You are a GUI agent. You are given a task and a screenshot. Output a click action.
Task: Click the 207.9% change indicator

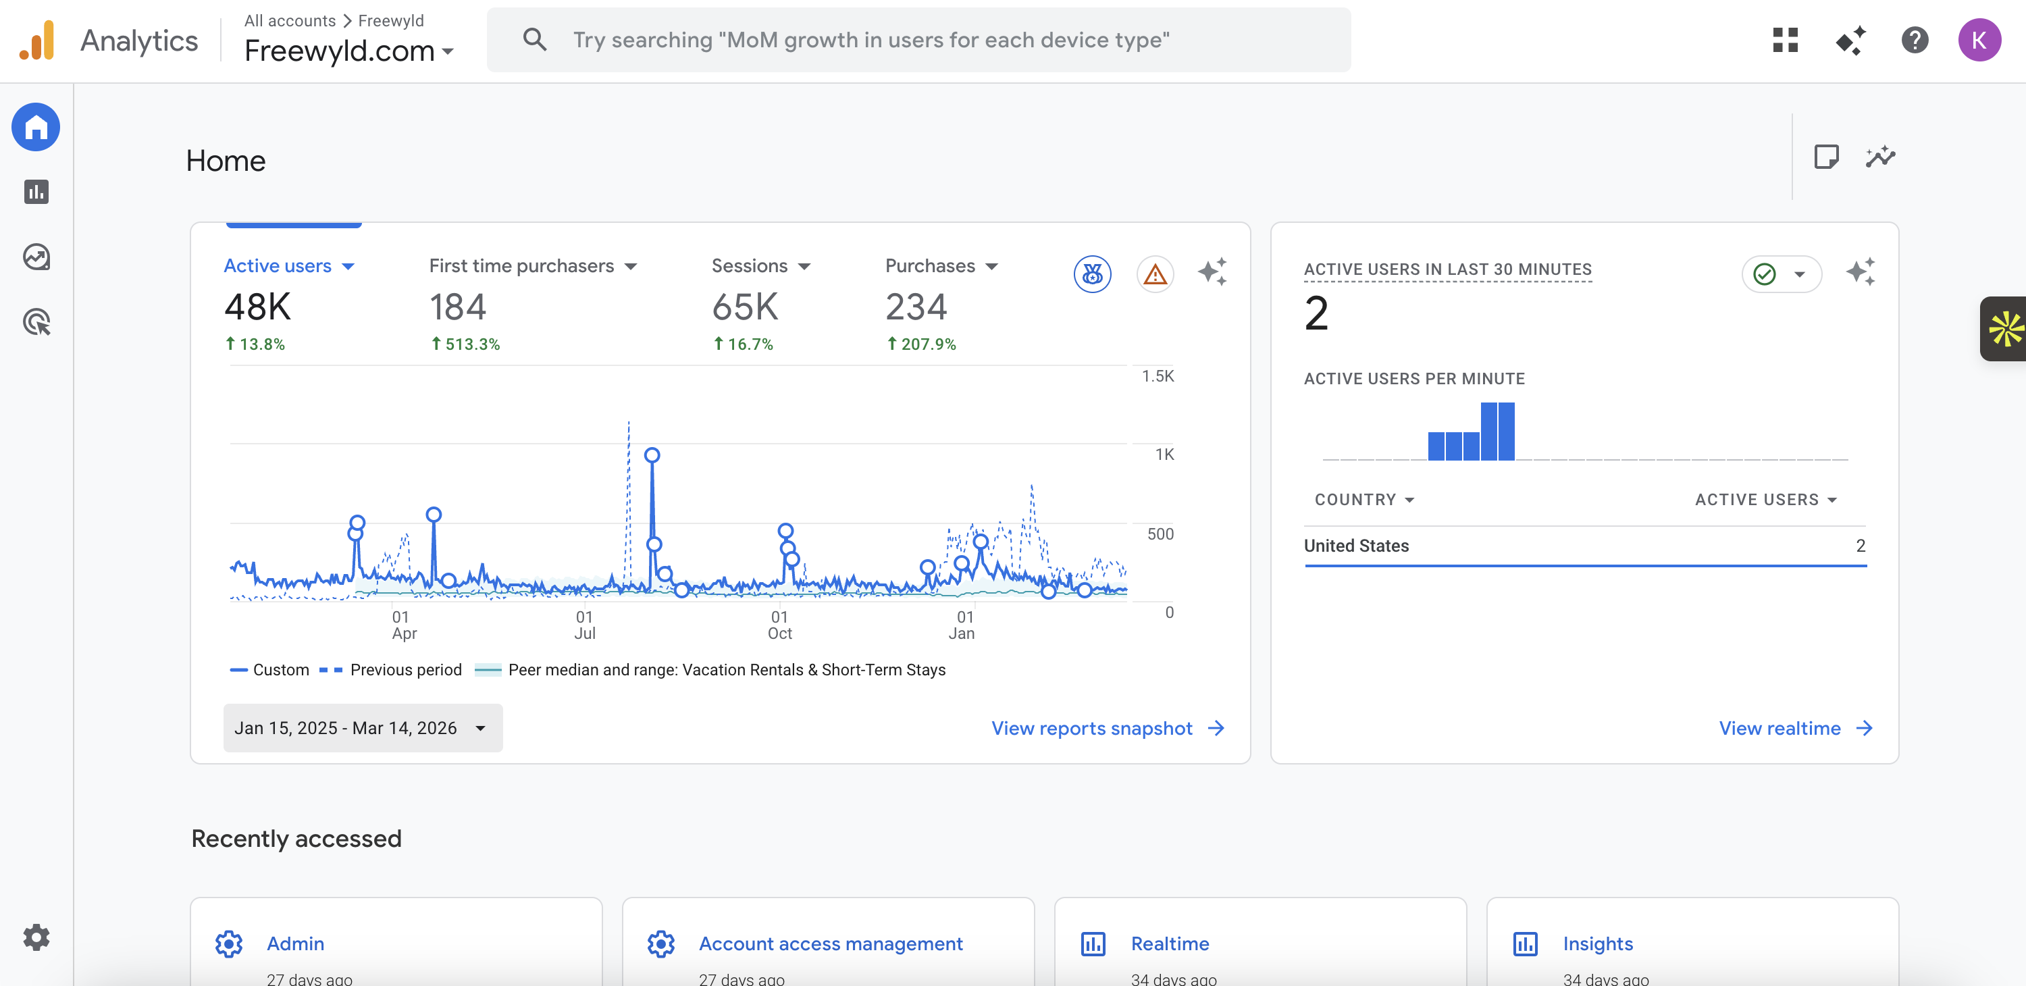coord(922,344)
